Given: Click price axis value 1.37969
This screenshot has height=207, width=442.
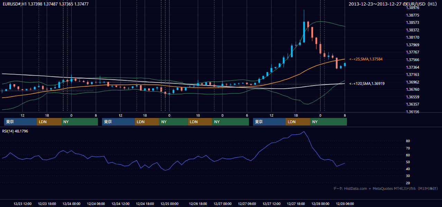Looking at the screenshot, I should pyautogui.click(x=413, y=45).
